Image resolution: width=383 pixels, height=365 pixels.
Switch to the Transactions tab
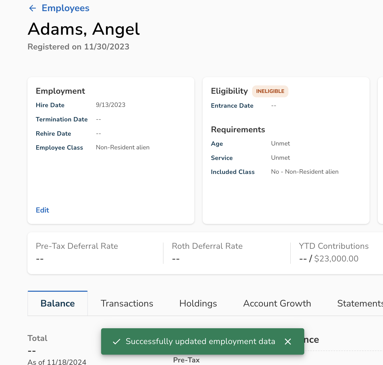(127, 303)
